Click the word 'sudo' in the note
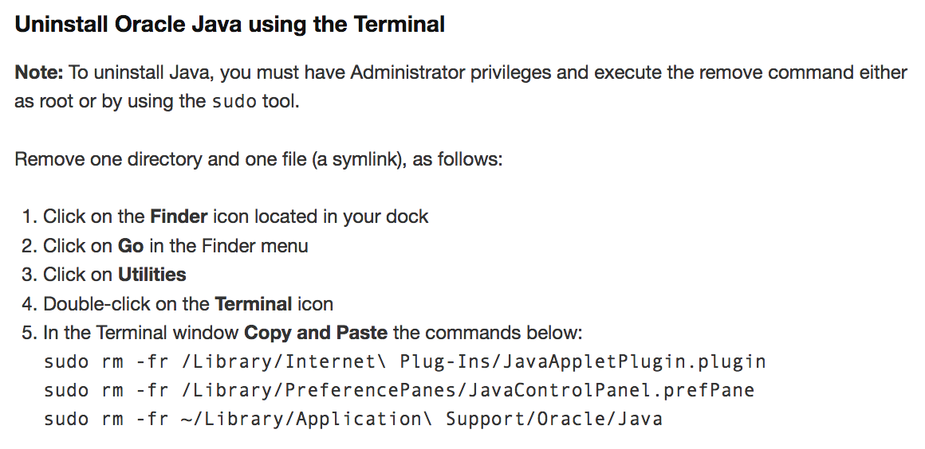 coord(234,101)
